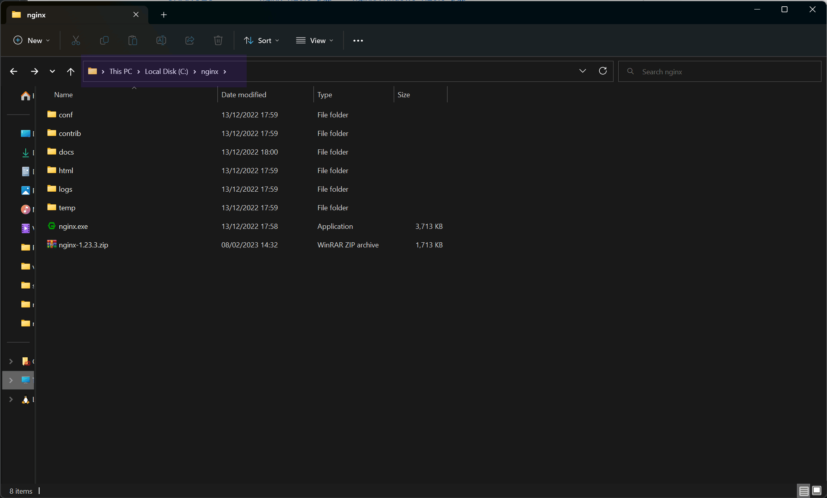Expand chevron after This PC breadcrumb
Screen dimensions: 827x498
(139, 72)
